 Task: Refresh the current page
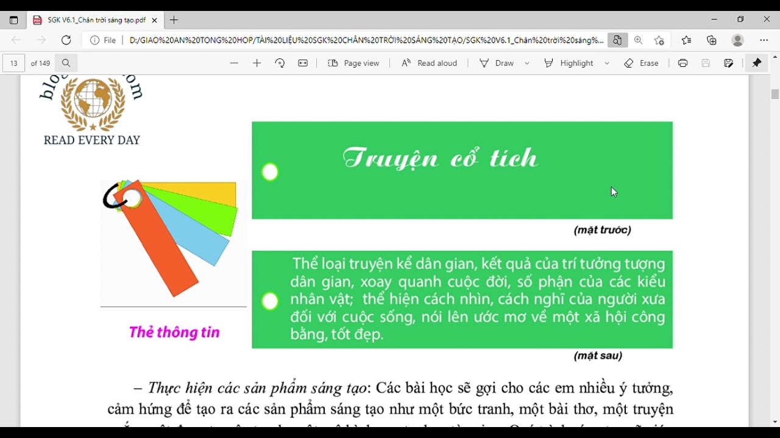(x=66, y=40)
